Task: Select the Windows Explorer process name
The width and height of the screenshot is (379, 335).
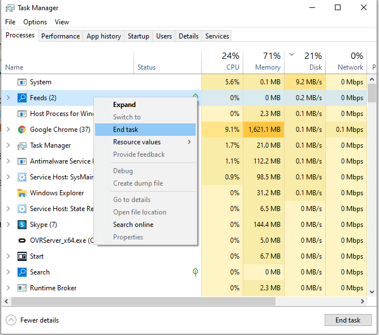Action: [57, 193]
